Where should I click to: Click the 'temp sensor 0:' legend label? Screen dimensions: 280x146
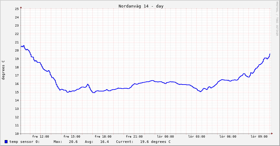[24, 142]
